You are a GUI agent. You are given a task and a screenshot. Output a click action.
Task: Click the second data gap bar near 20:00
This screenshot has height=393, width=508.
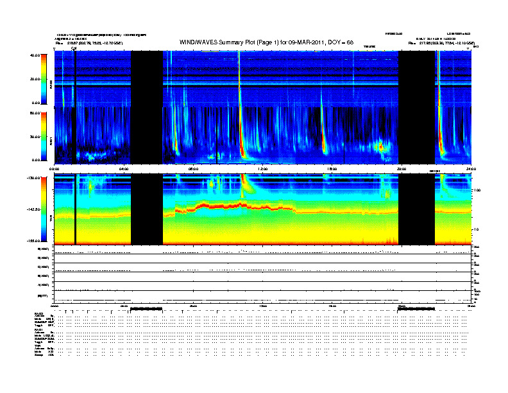click(x=416, y=309)
